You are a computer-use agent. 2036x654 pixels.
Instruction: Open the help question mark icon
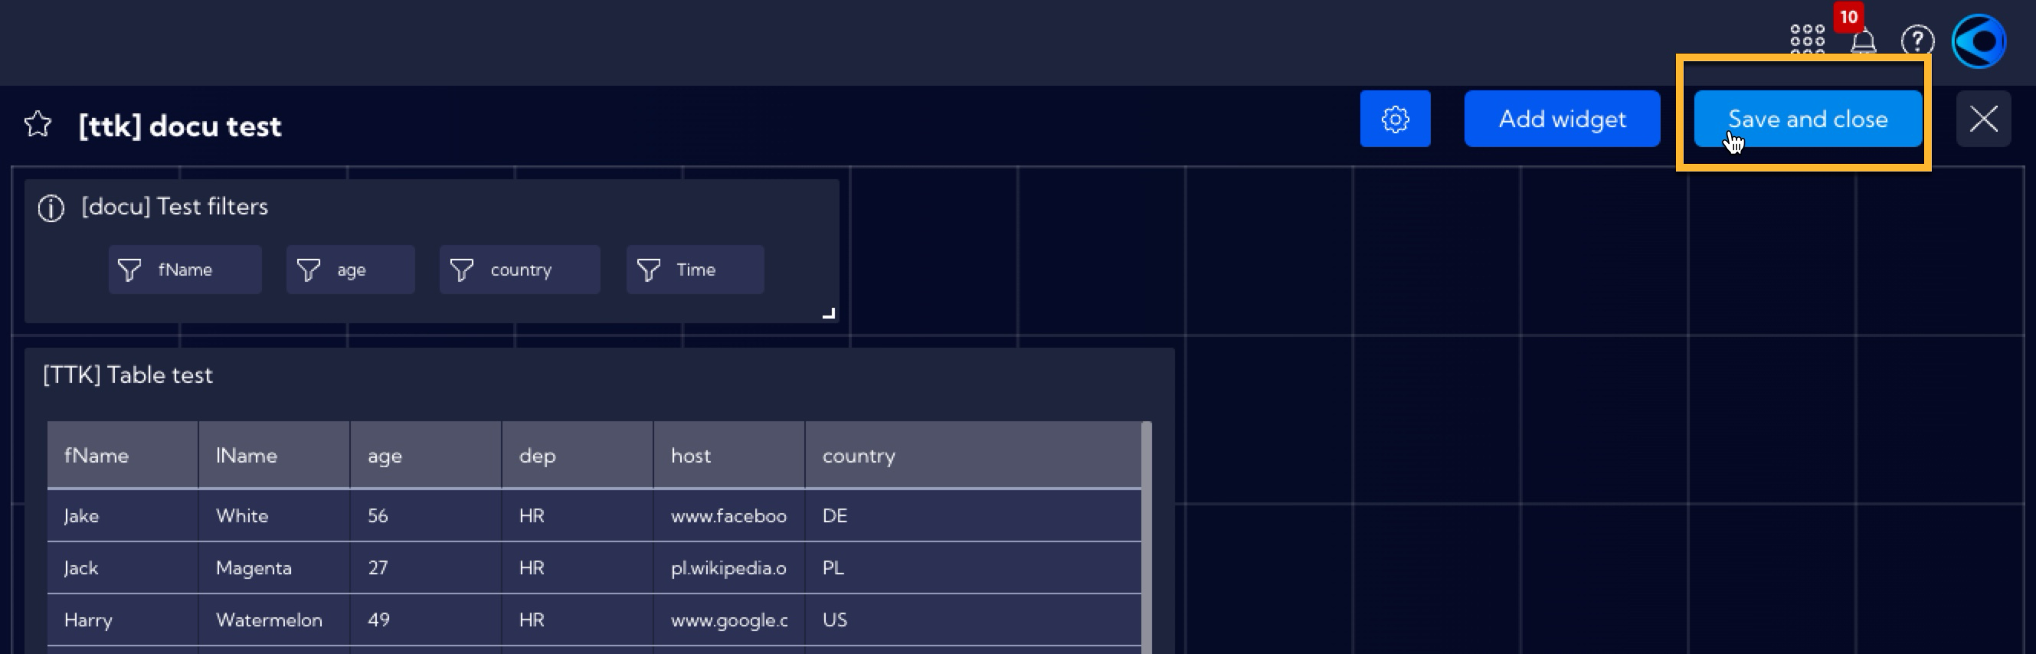1917,40
